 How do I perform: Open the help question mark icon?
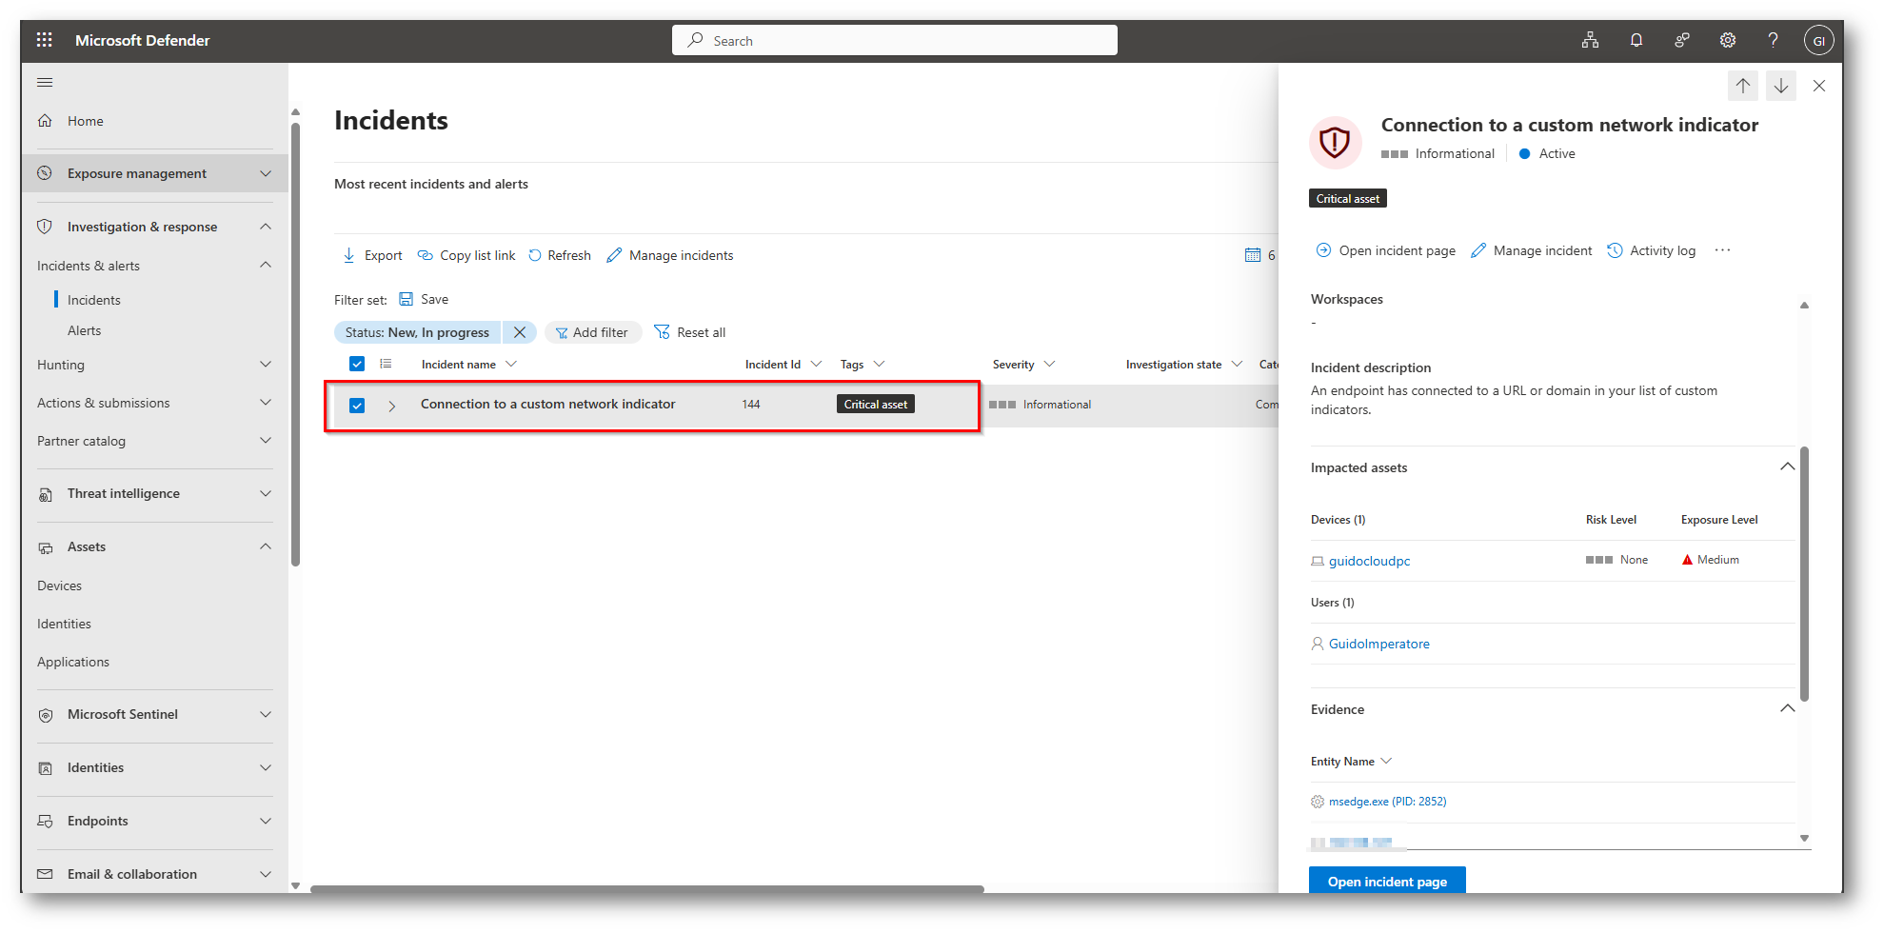(x=1773, y=40)
